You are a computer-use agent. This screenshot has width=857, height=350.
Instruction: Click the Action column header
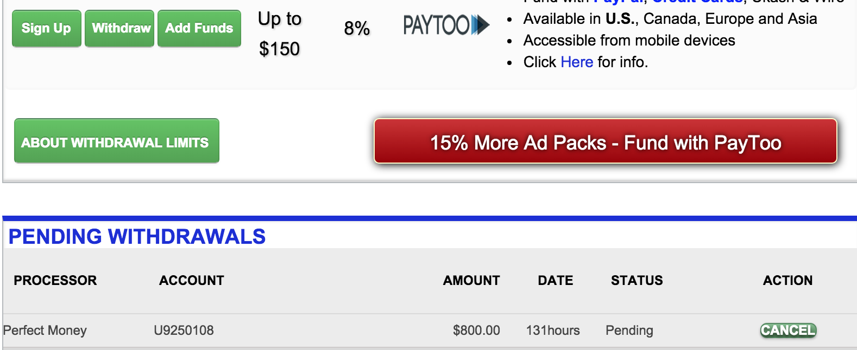point(787,281)
